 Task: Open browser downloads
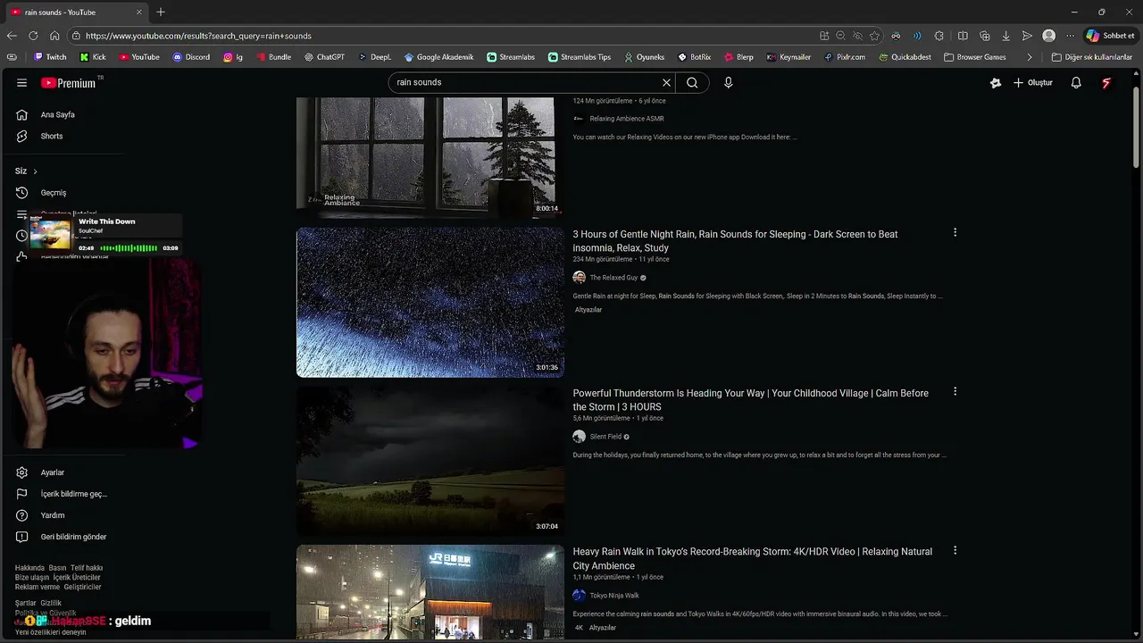click(x=1006, y=36)
